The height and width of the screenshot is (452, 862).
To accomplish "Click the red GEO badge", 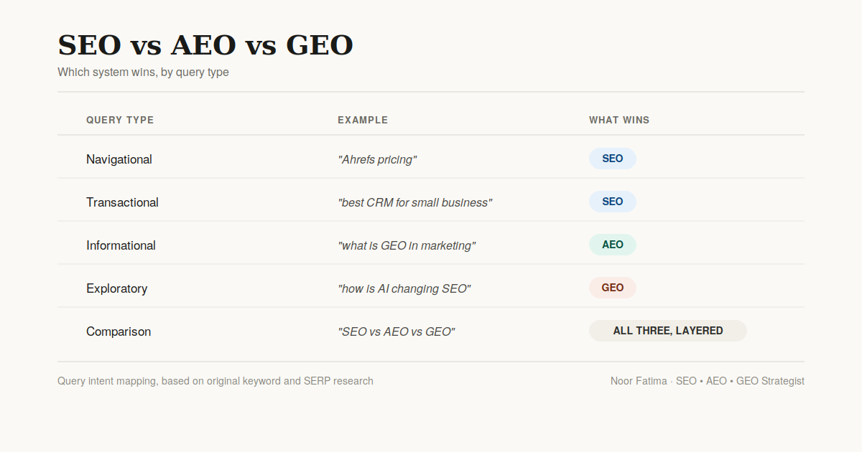I will pos(613,288).
